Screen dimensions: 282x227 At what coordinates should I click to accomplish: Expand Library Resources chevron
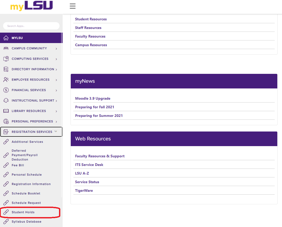[x=56, y=111]
